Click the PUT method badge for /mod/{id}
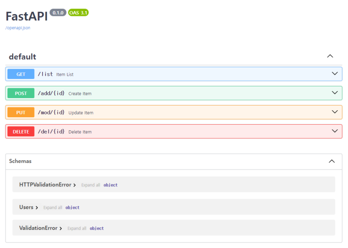The width and height of the screenshot is (348, 248). [21, 113]
